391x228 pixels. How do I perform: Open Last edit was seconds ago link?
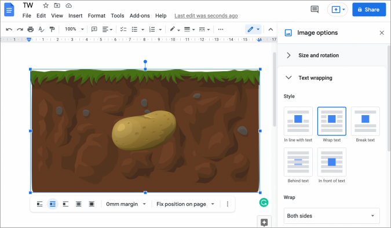pos(206,16)
